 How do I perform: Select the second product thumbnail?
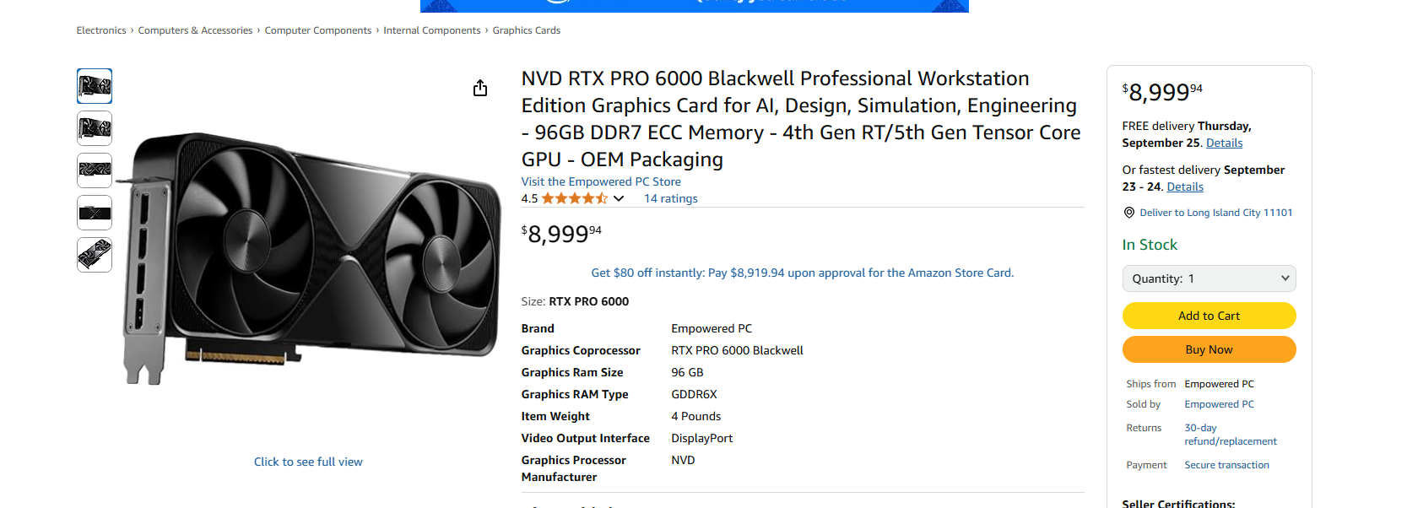95,128
